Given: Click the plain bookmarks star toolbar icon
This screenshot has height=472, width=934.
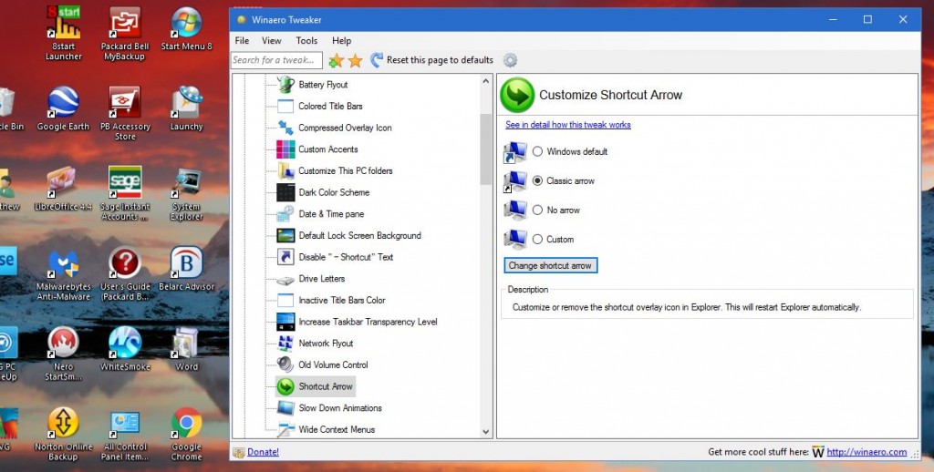Looking at the screenshot, I should pyautogui.click(x=355, y=60).
